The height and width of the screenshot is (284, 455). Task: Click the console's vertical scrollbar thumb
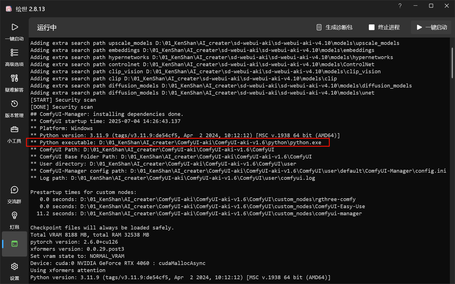coord(452,62)
